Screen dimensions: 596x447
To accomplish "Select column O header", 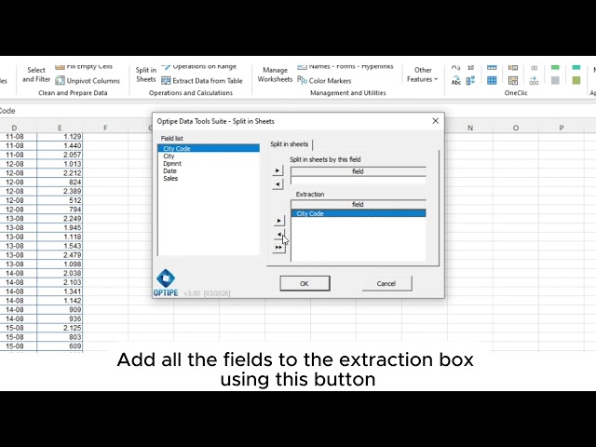I will pyautogui.click(x=516, y=129).
